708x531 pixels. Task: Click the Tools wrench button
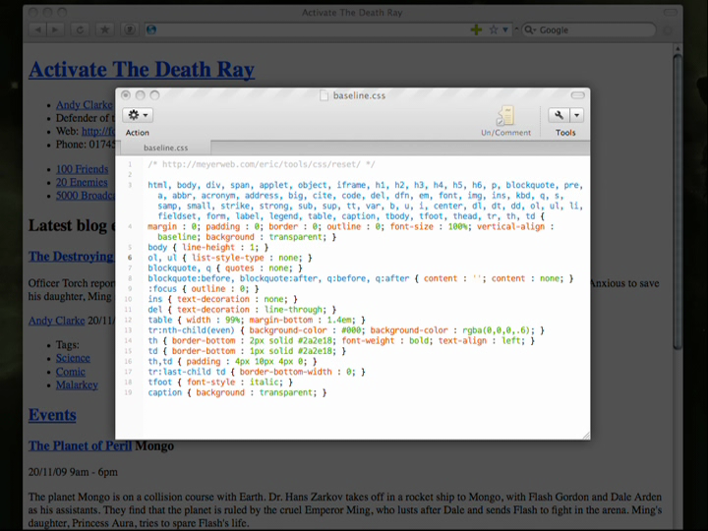pyautogui.click(x=559, y=115)
